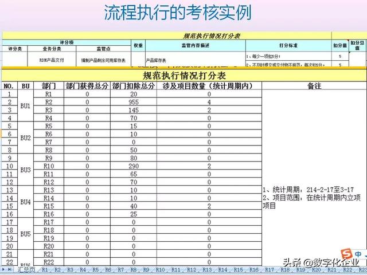This screenshot has width=367, height=275.
Task: Open the R20 sheet tab
Action: [x=316, y=270]
